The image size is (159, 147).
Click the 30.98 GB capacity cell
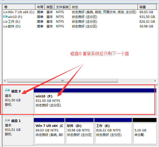tap(146, 26)
